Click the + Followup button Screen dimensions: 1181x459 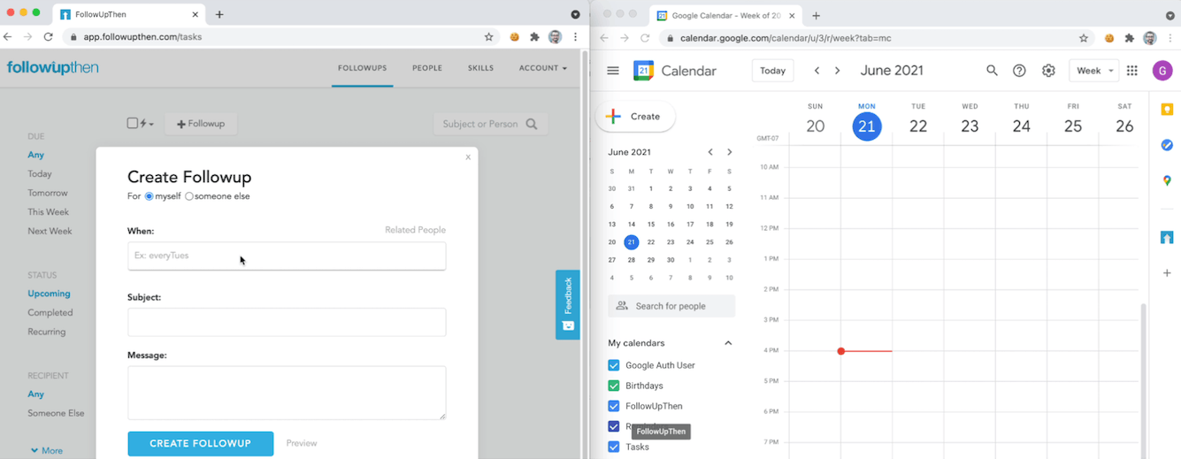201,124
